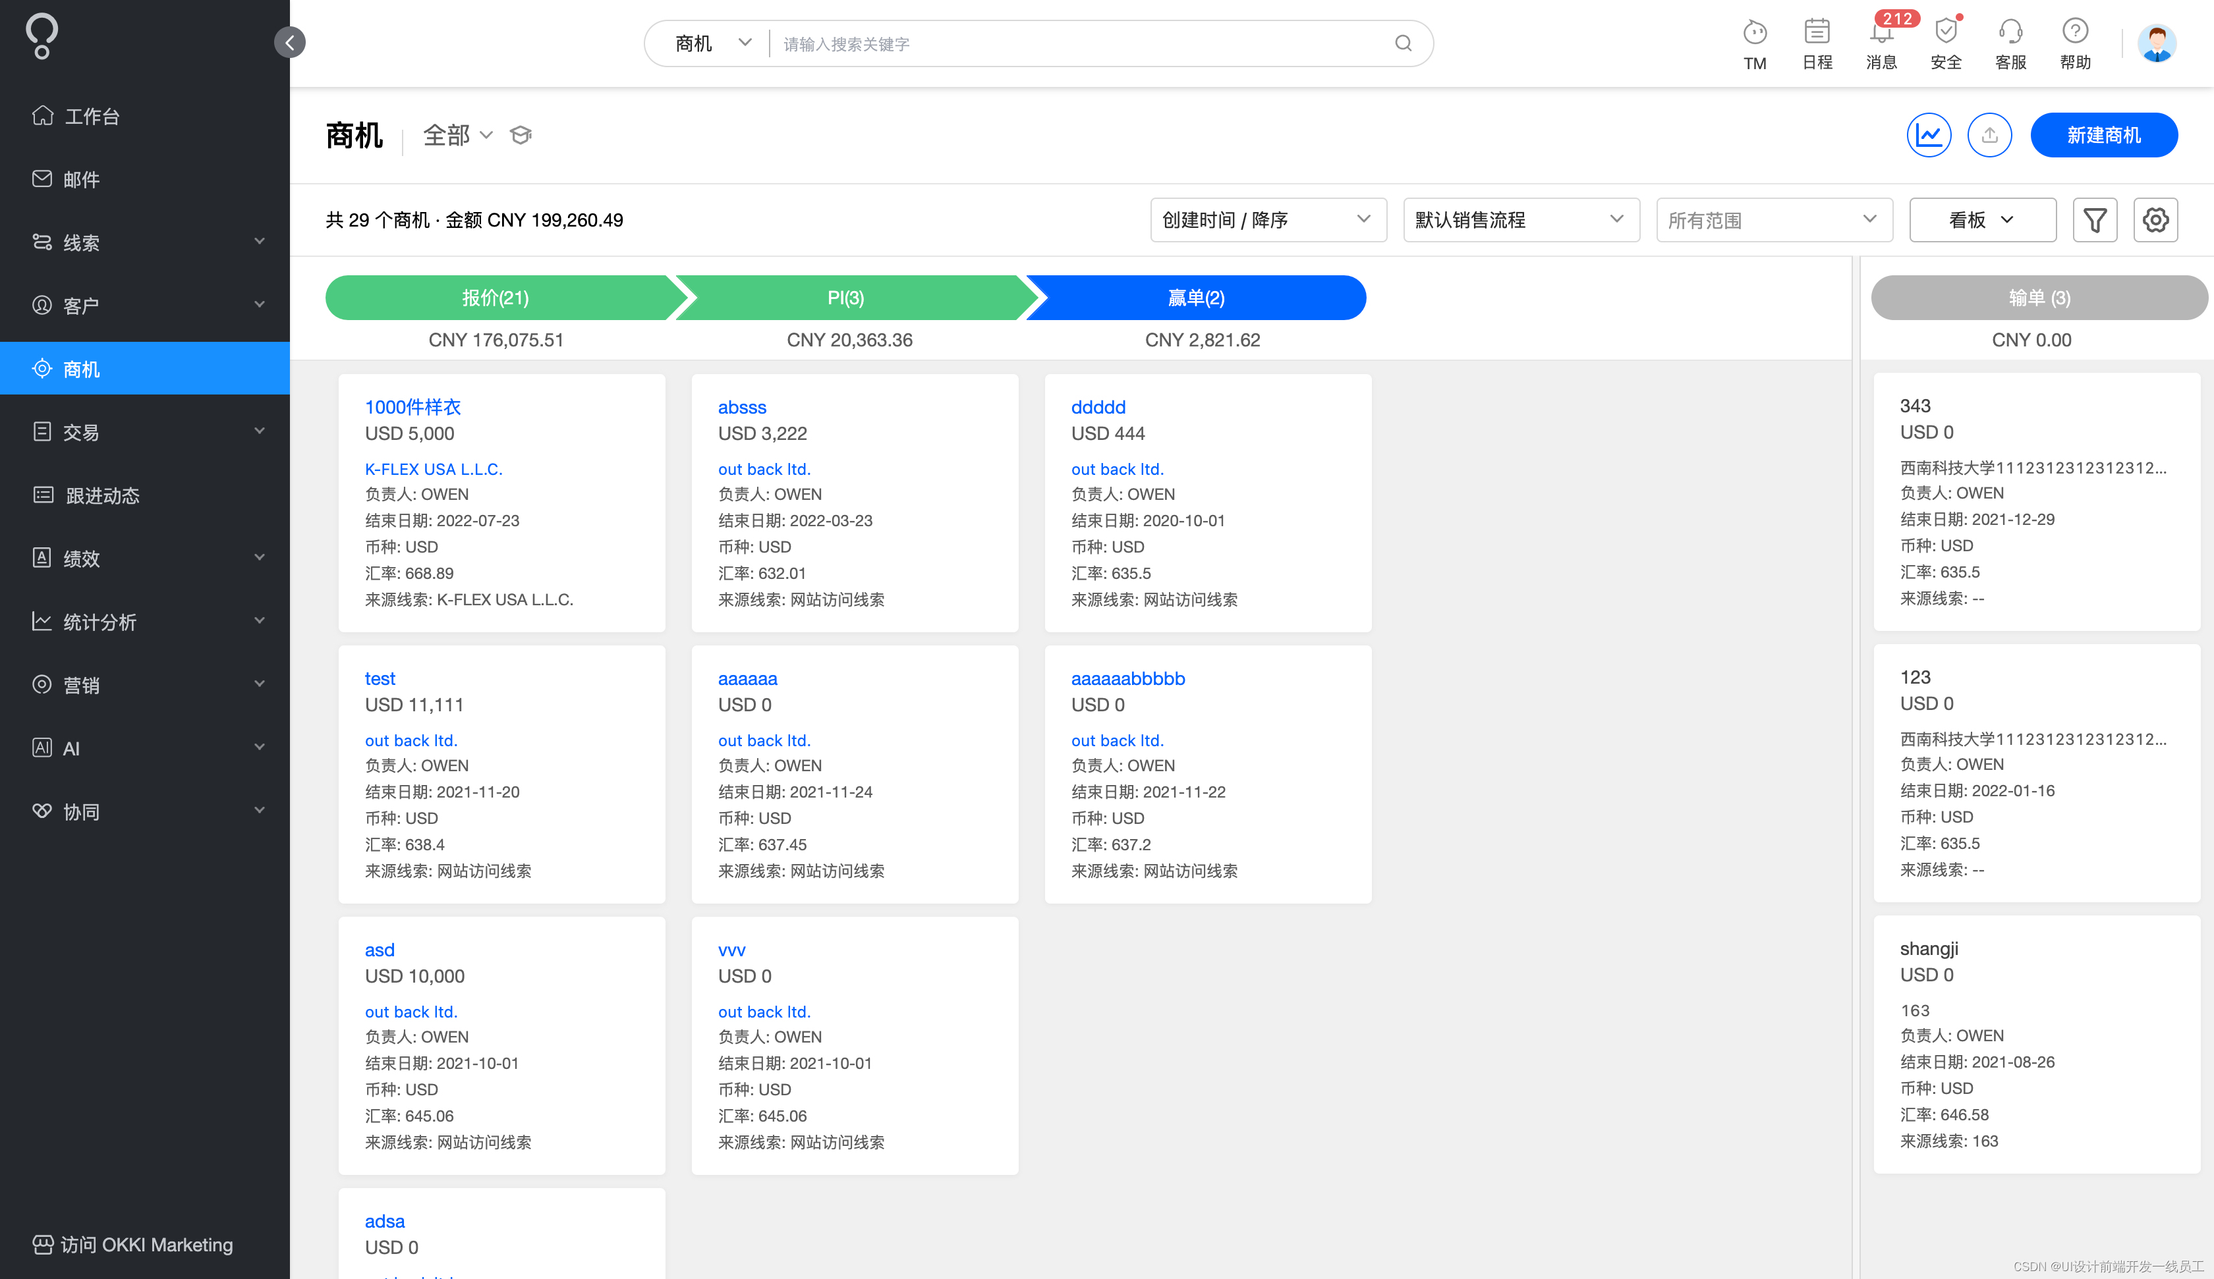The height and width of the screenshot is (1279, 2214).
Task: Open the aaaaaa opportunity
Action: click(x=748, y=678)
